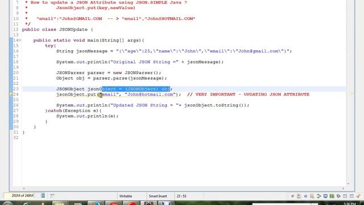Click the 'Updated JSON String =' string literal
364x205 pixels.
tap(144, 105)
